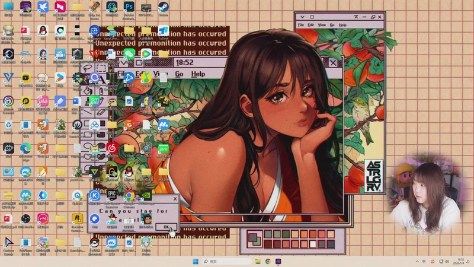The image size is (474, 267).
Task: Open the Kugou blue K icon
Action: click(x=94, y=195)
